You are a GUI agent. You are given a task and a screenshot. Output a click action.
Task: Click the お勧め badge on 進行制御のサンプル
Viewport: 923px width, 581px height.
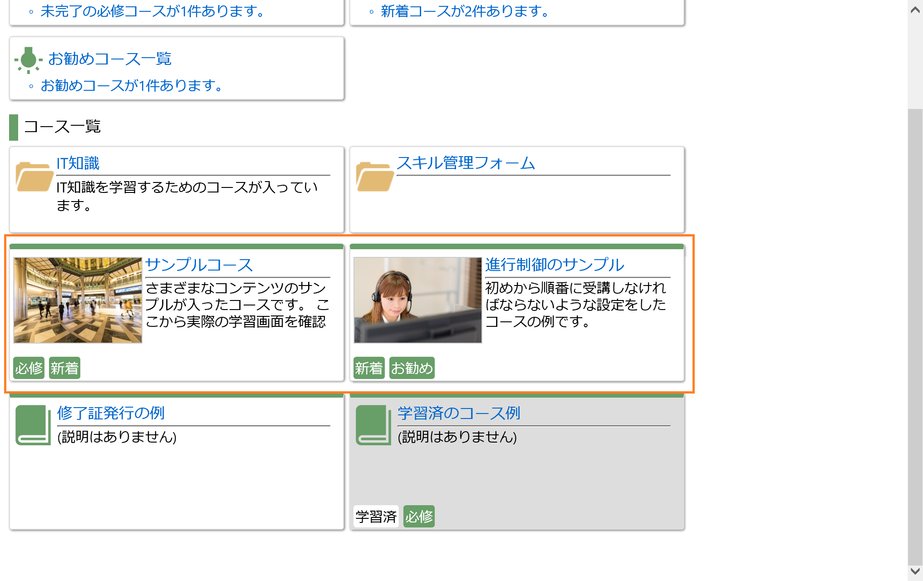[x=412, y=368]
